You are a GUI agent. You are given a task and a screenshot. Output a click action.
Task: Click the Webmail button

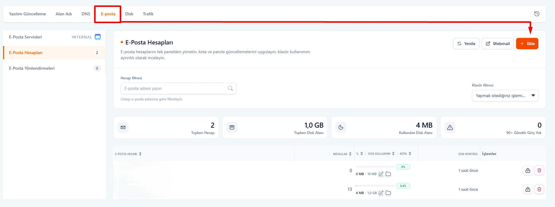[497, 44]
